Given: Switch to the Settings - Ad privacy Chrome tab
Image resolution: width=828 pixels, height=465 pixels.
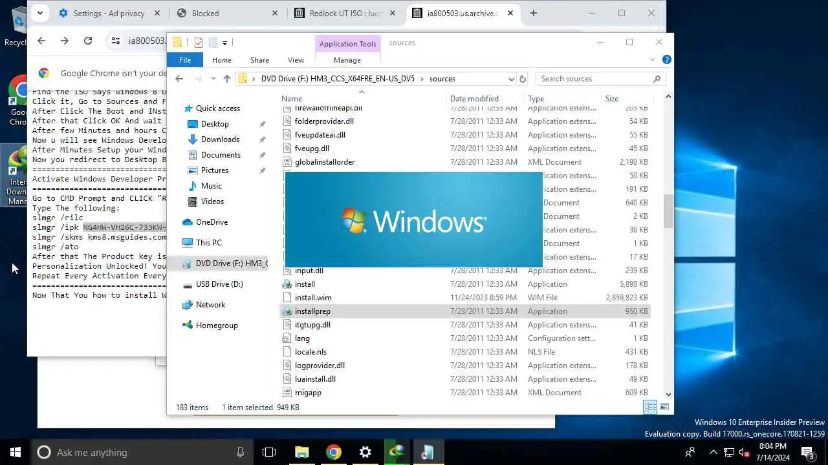Looking at the screenshot, I should (x=108, y=13).
